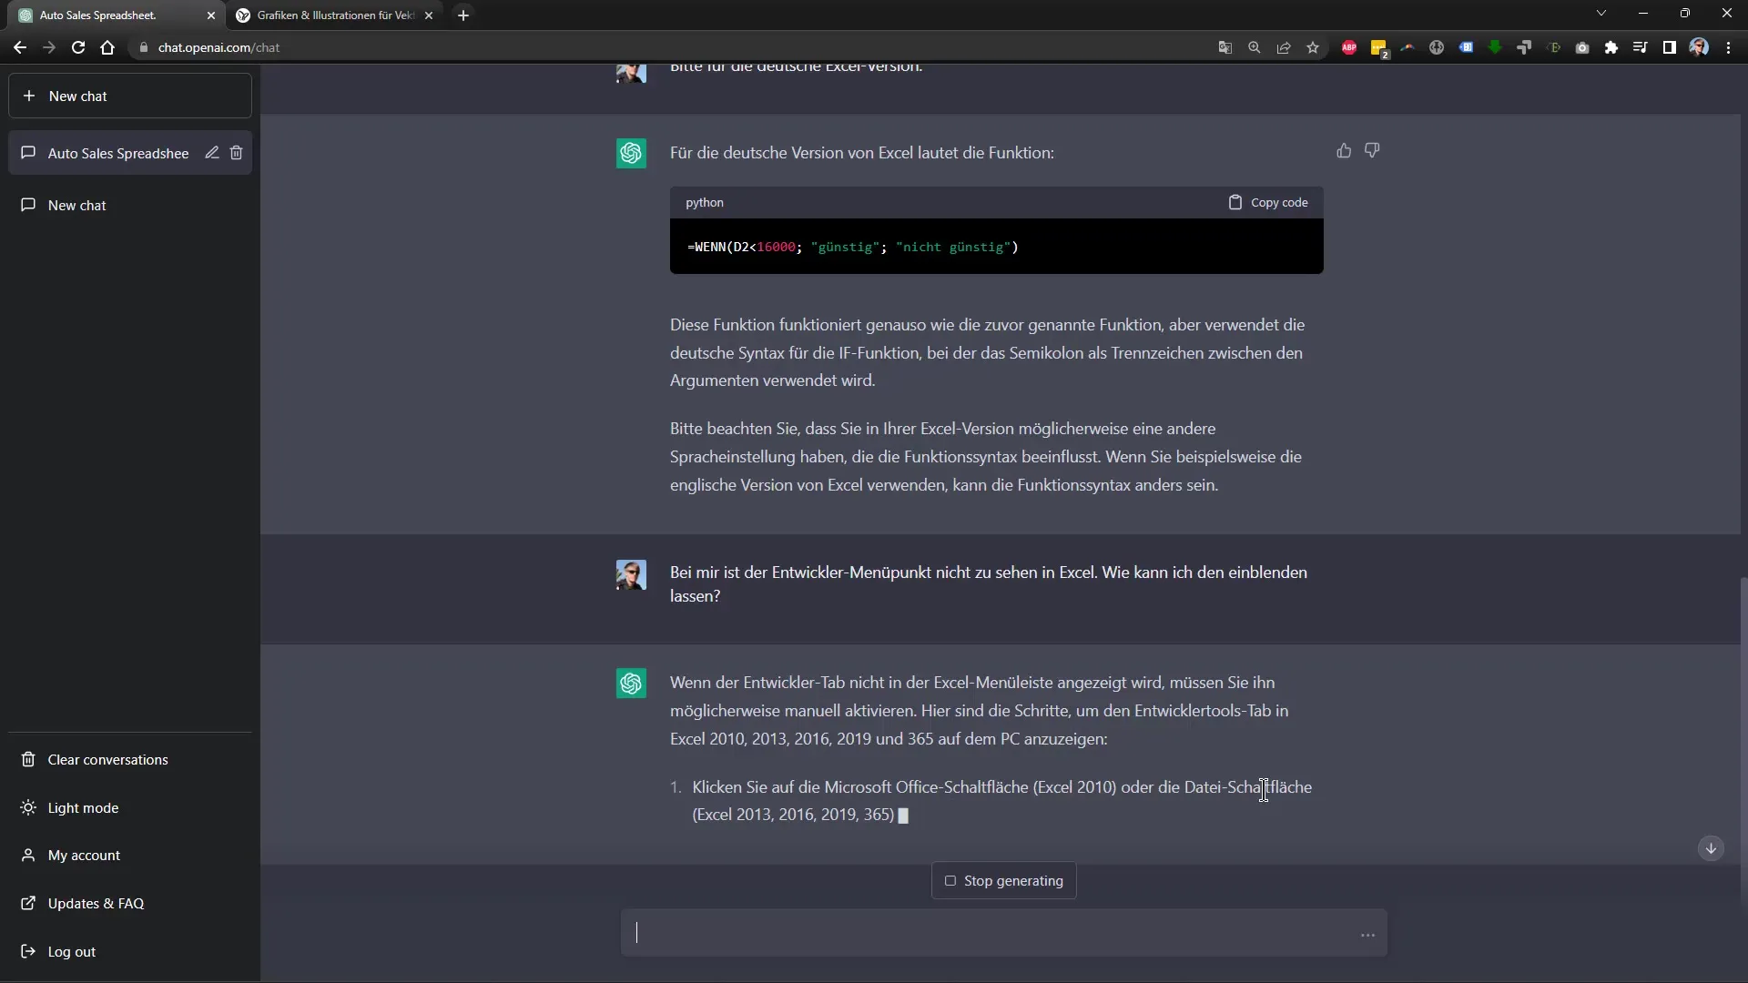Copy the WENN formula code
The width and height of the screenshot is (1748, 983).
pos(1268,202)
